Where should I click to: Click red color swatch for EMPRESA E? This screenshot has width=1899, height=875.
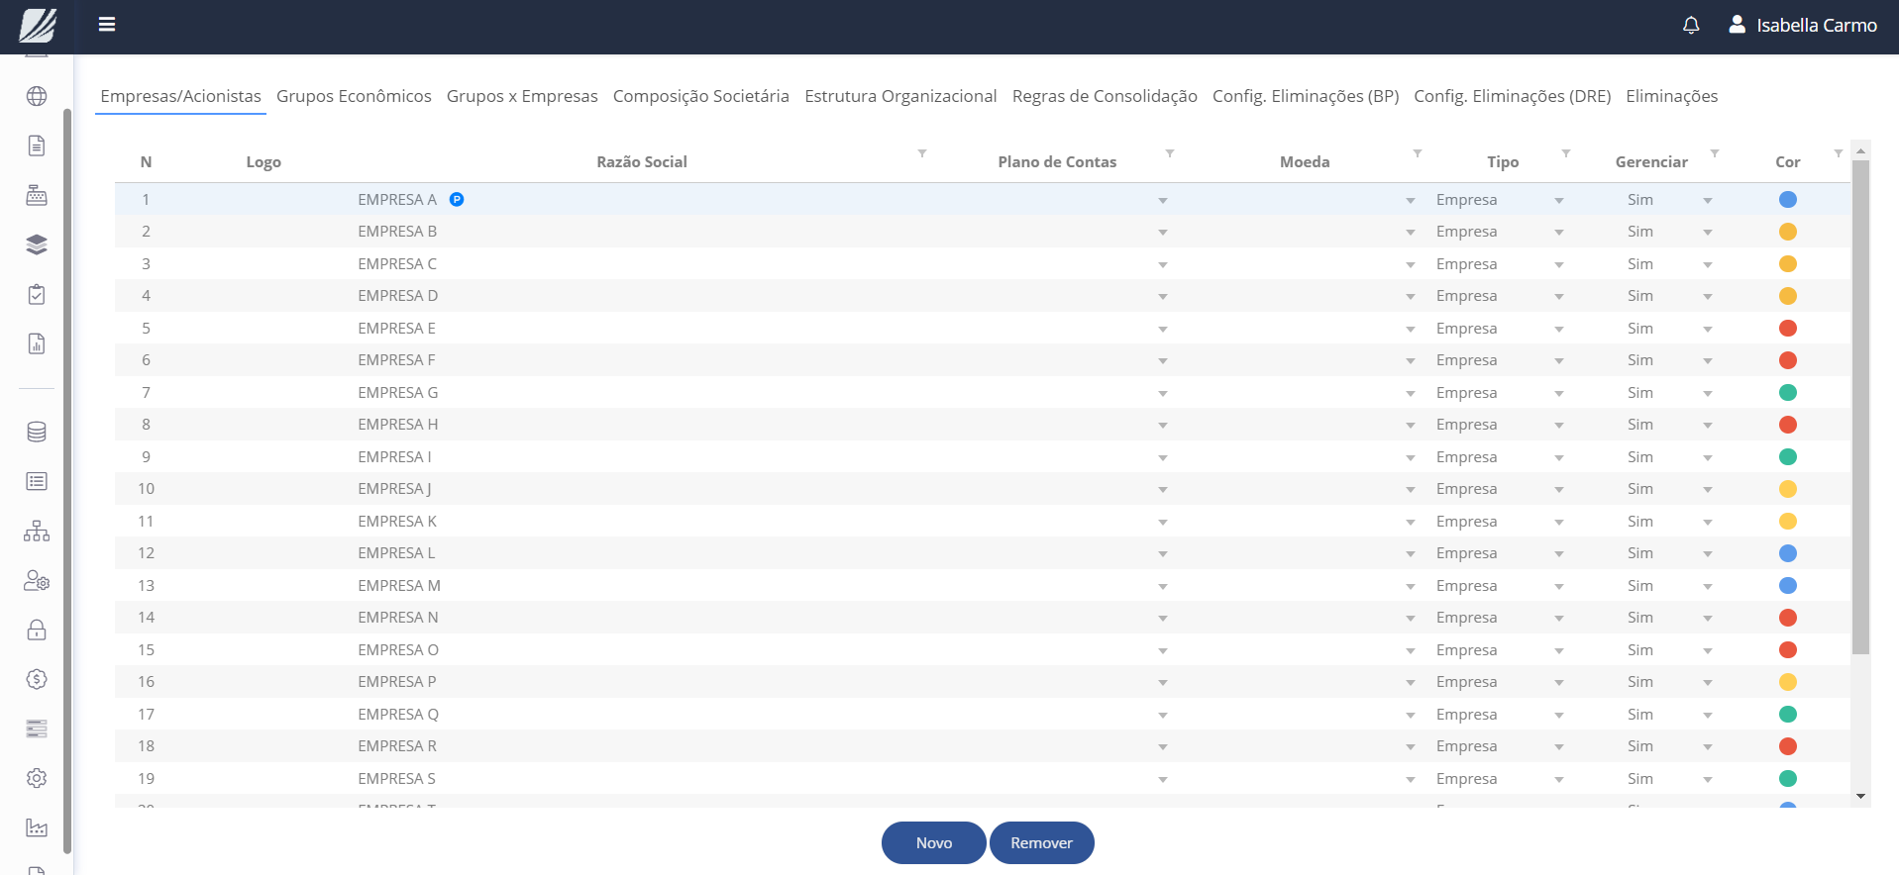(x=1788, y=328)
